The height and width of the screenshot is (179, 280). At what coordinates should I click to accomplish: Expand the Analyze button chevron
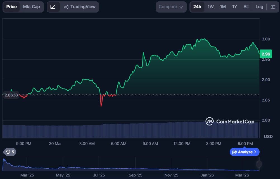pyautogui.click(x=255, y=152)
